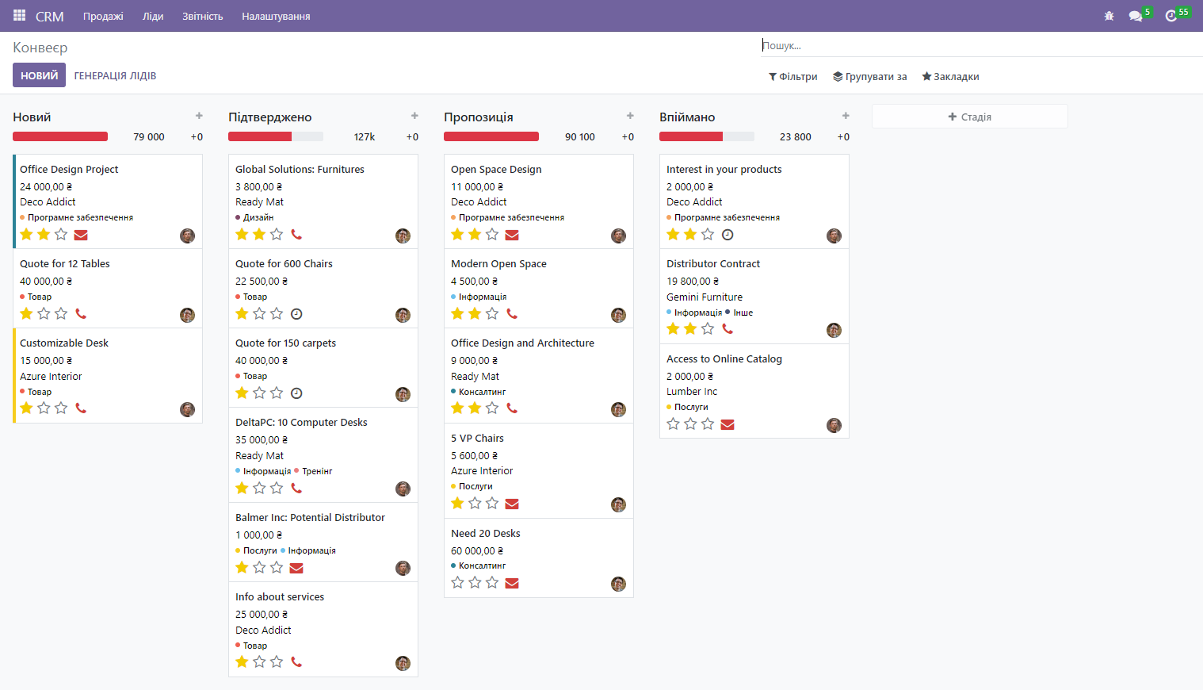
Task: Click the Пошук search field
Action: [872, 45]
